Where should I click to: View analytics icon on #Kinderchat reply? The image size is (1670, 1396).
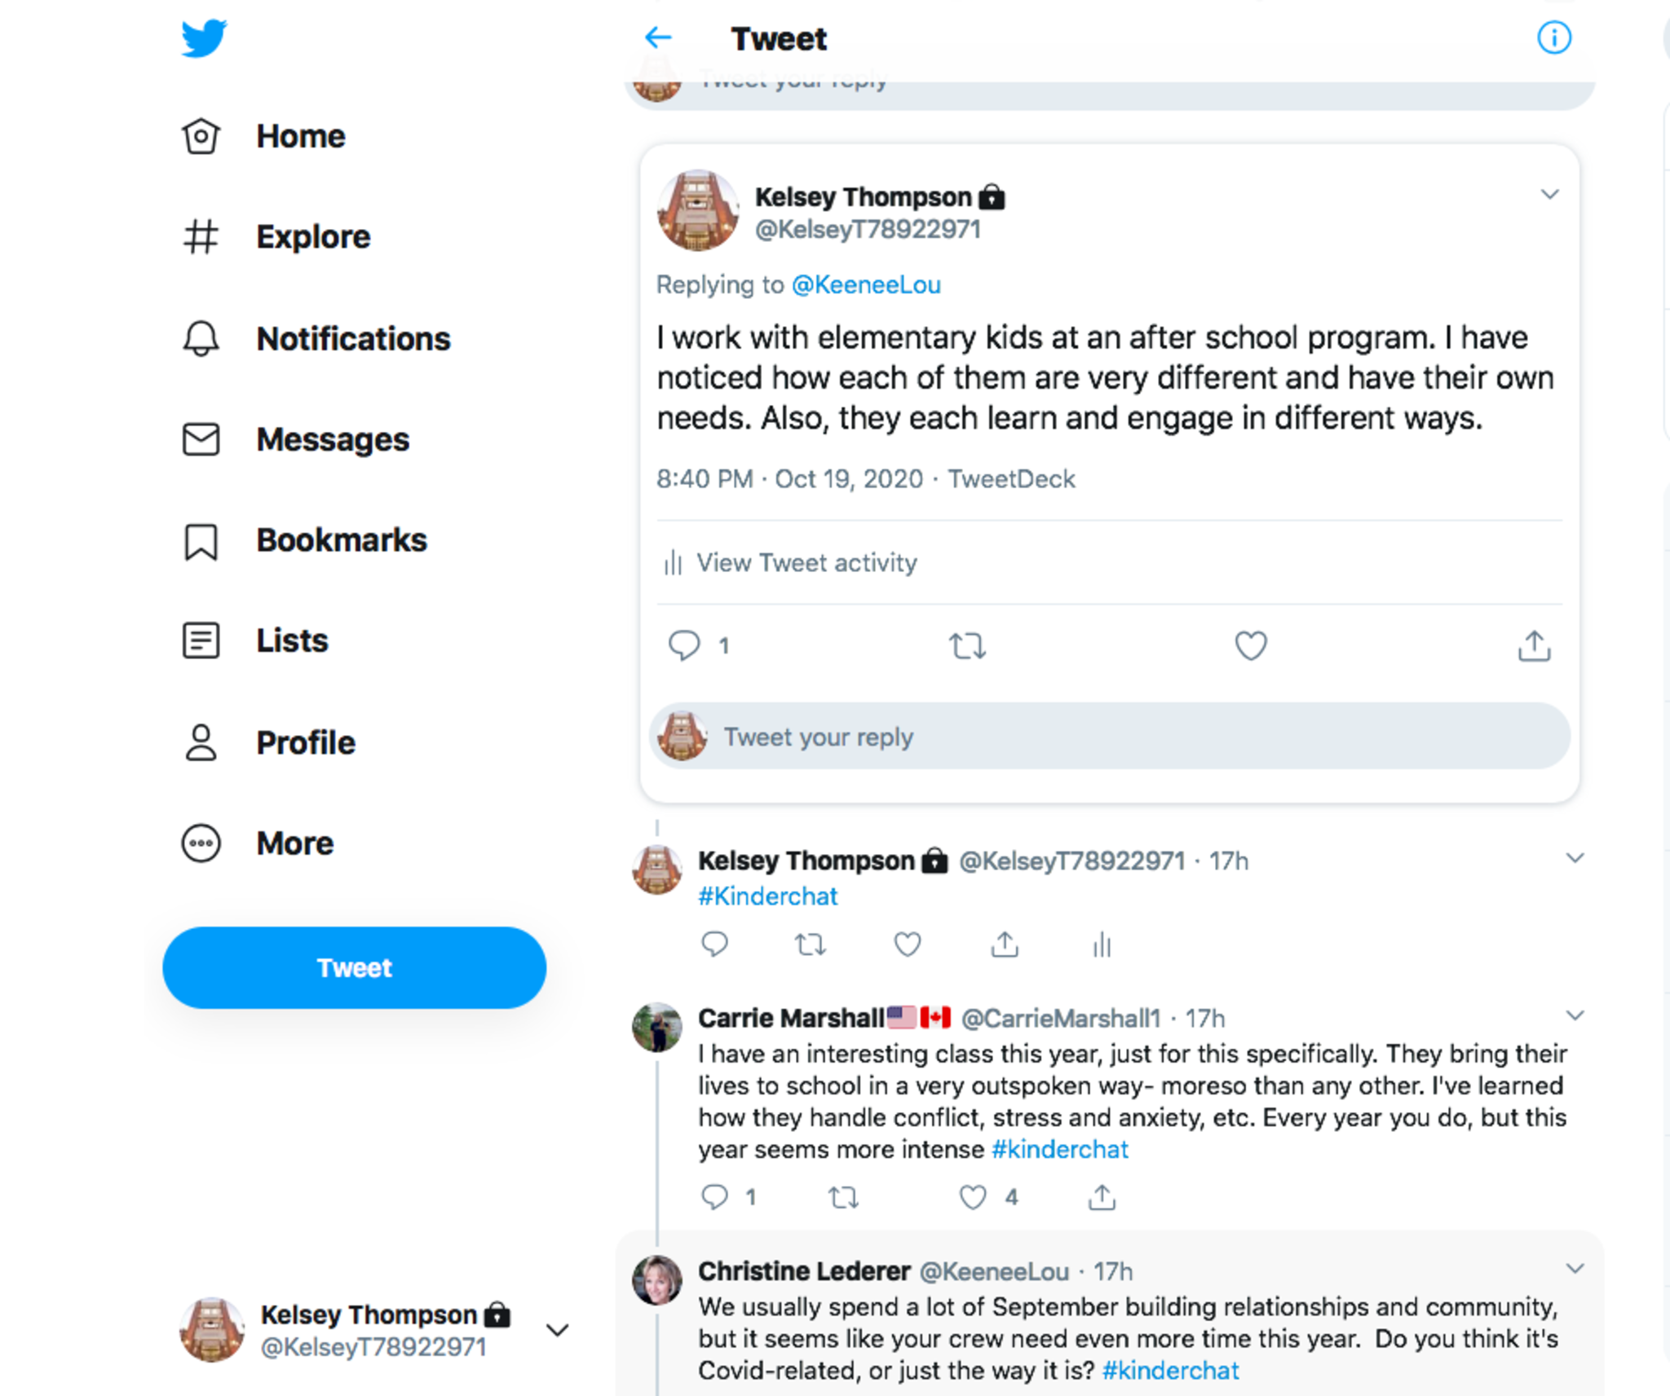click(x=1102, y=945)
